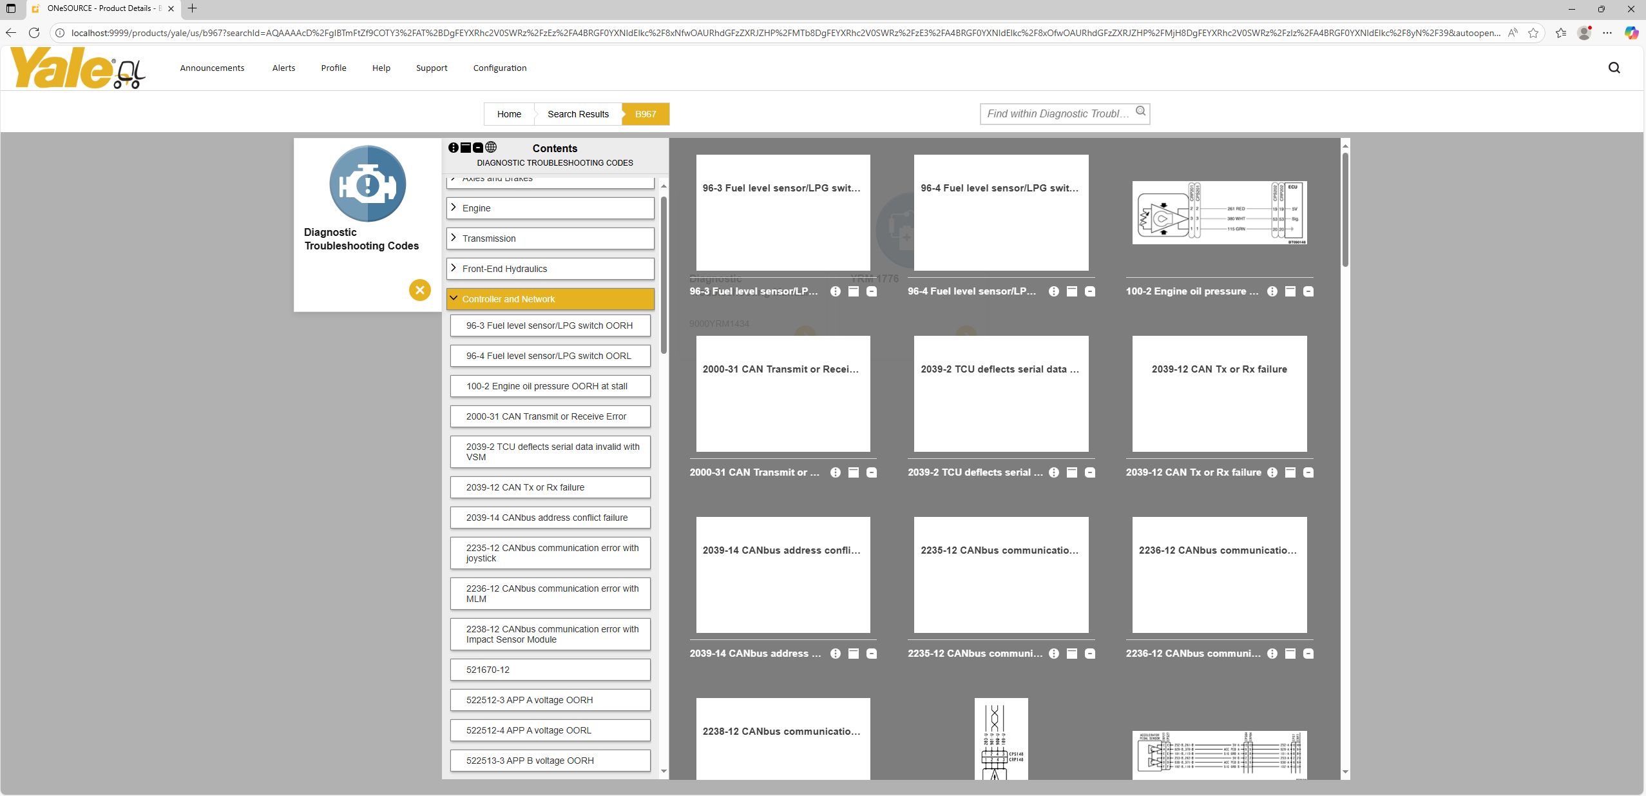1646x796 pixels.
Task: Click the Search Results link
Action: pos(577,113)
